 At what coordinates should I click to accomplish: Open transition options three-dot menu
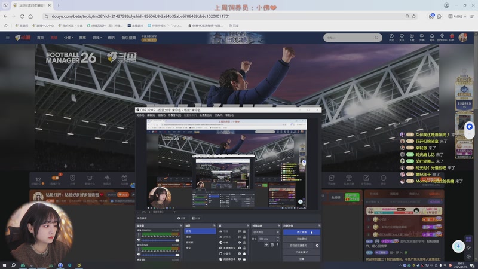(x=277, y=245)
